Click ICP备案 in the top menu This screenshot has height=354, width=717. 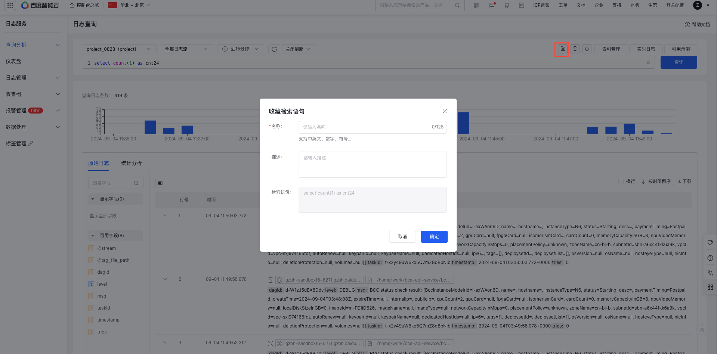(541, 5)
